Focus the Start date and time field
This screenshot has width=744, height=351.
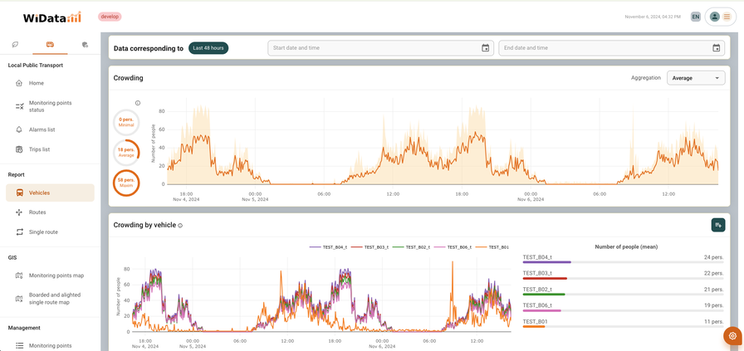click(380, 48)
